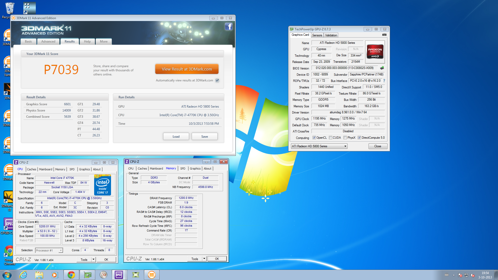498x280 pixels.
Task: Open the Graphics tab in right CPU-Z
Action: 195,169
